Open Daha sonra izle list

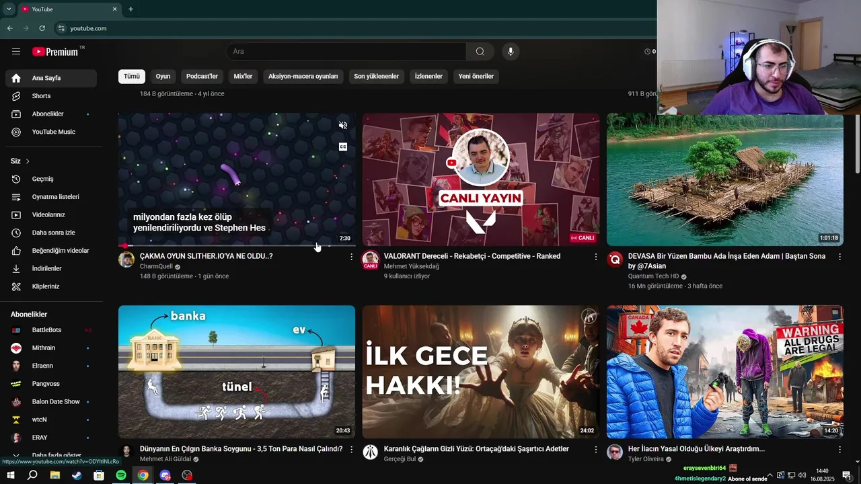pos(51,233)
